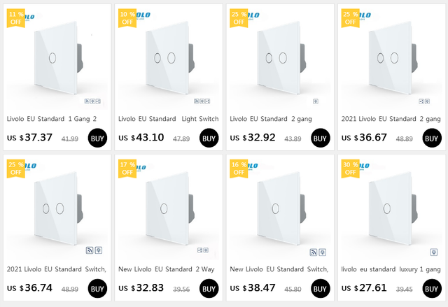This screenshot has width=448, height=307.
Task: Open 'New Livolo EU Standard 2 Way' link
Action: pos(168,269)
